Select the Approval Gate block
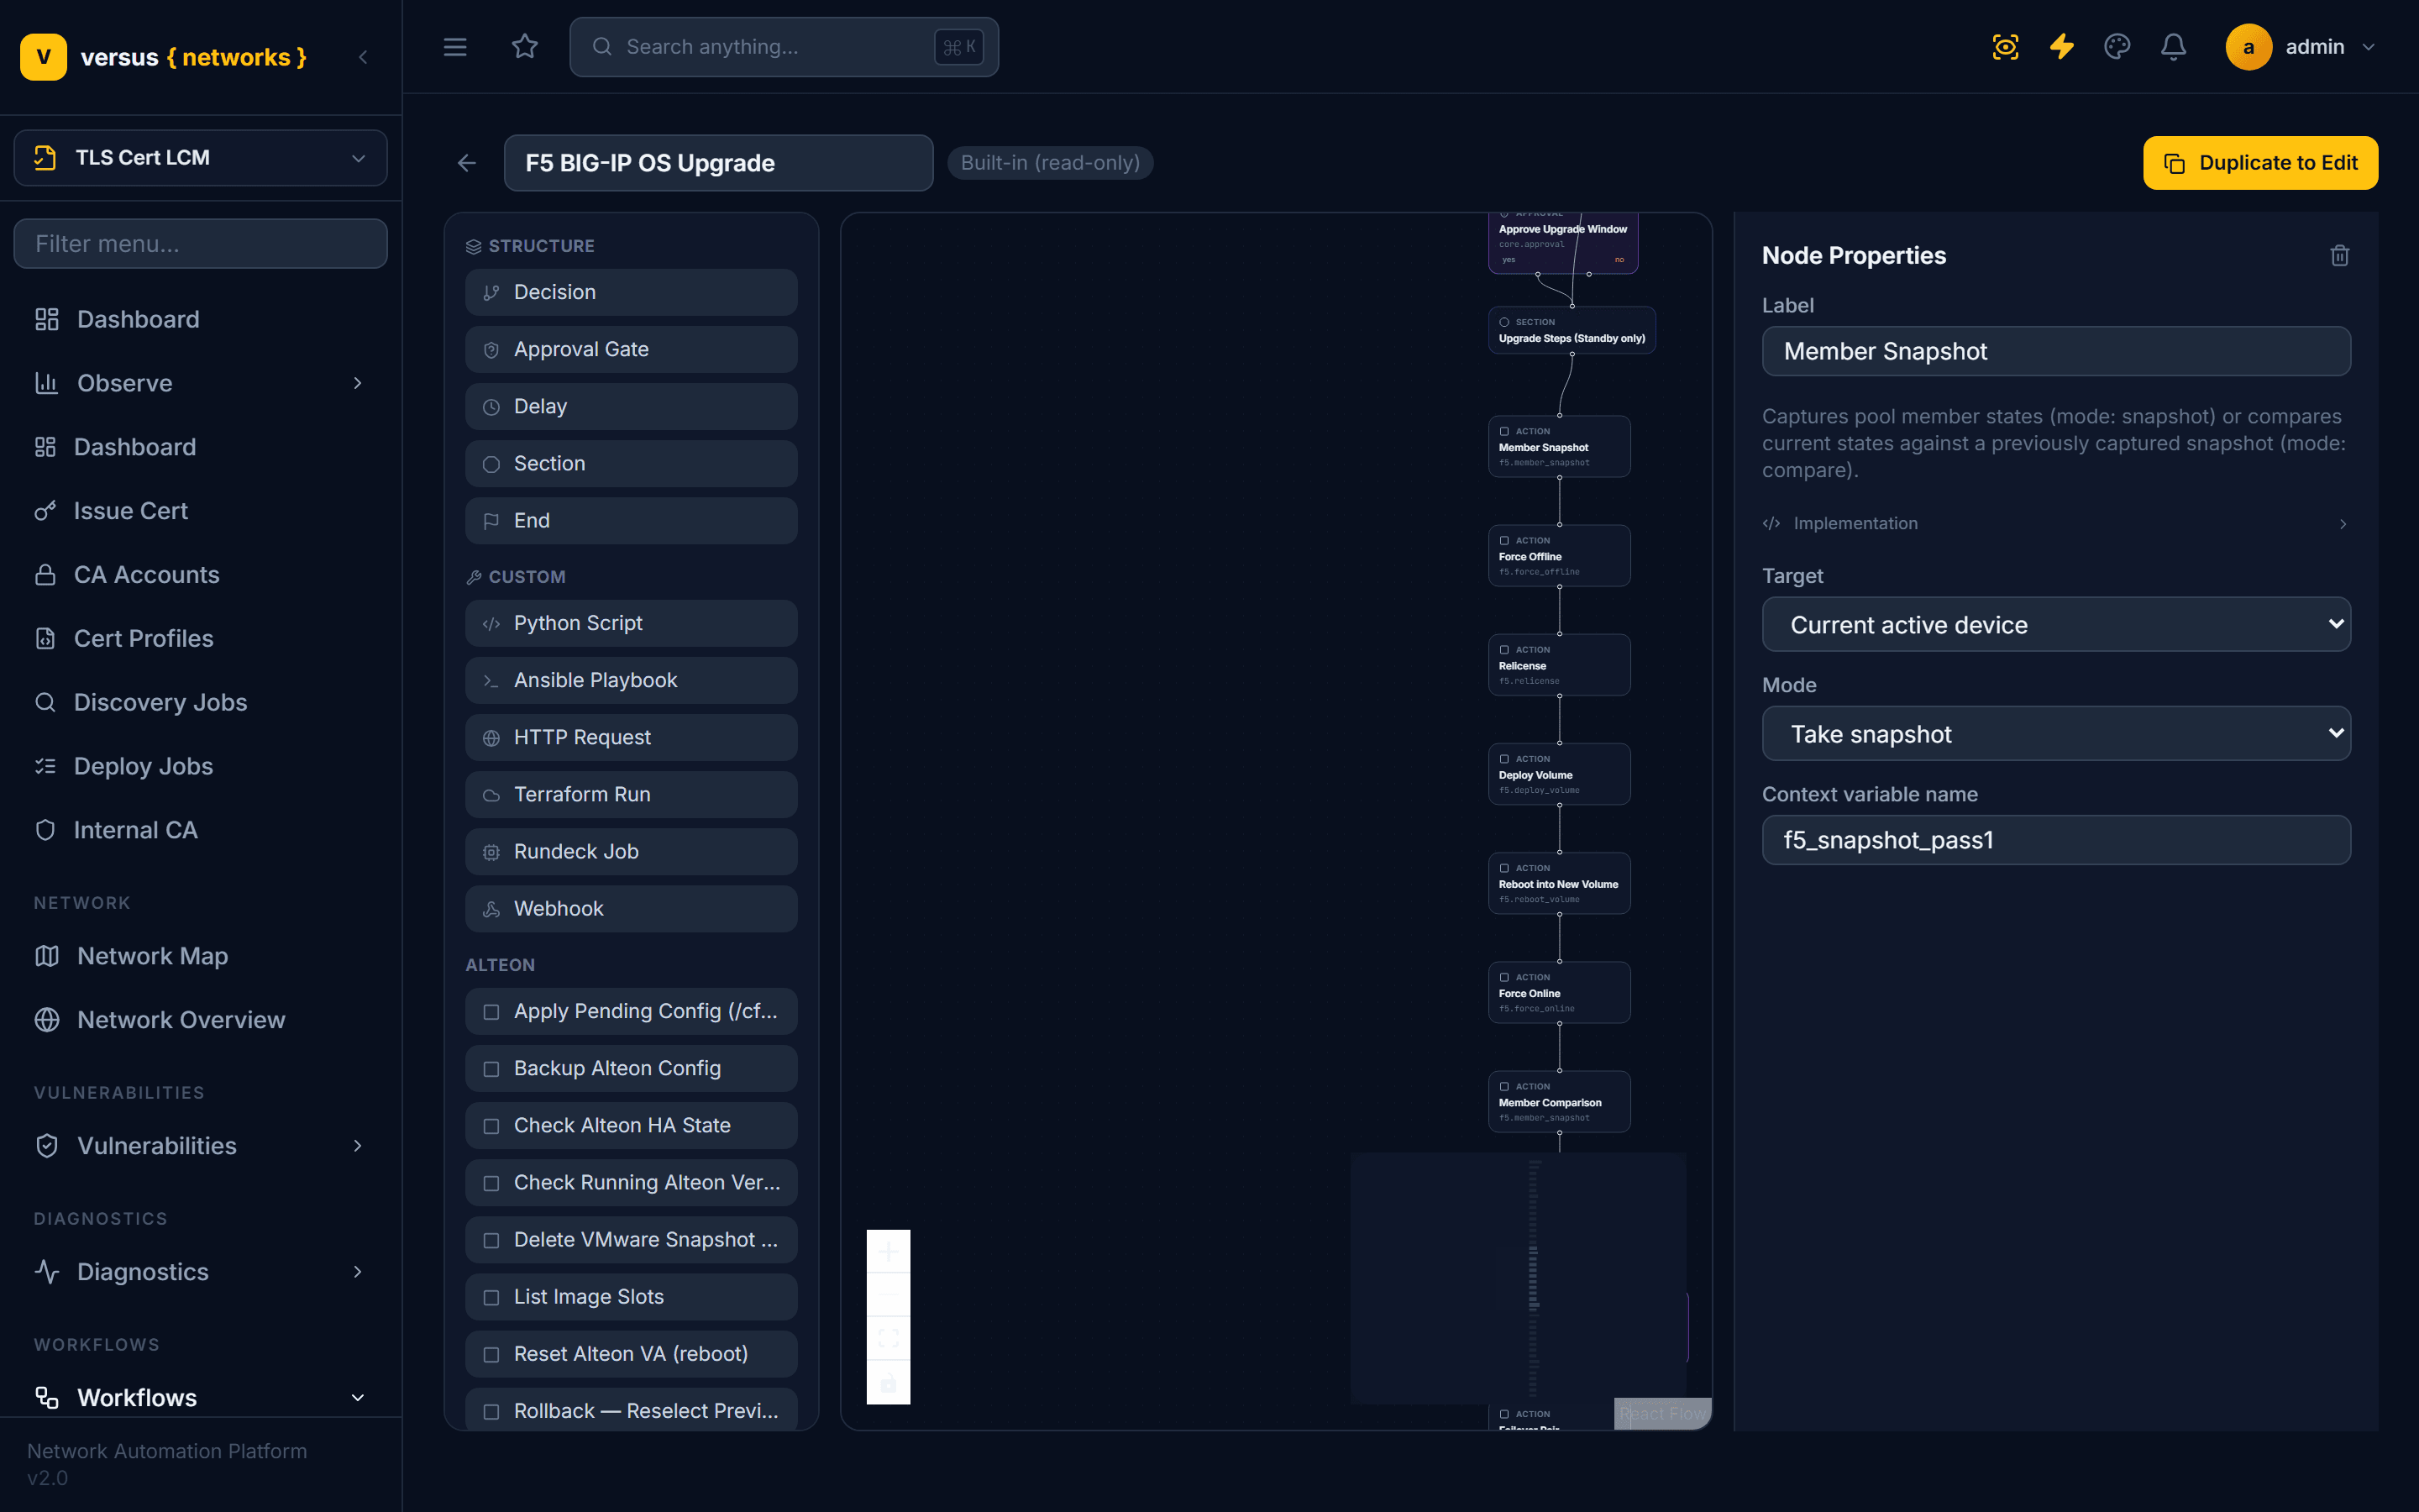The image size is (2419, 1512). pos(631,349)
